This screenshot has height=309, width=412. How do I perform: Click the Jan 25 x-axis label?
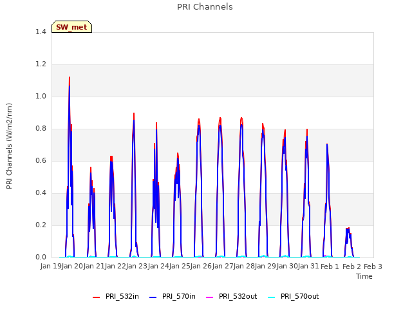pos(180,267)
